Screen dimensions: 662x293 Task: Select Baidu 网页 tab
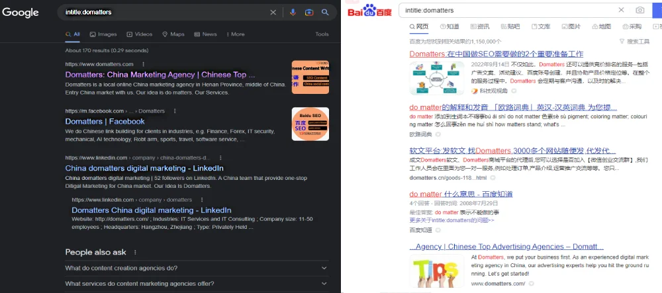pos(419,26)
